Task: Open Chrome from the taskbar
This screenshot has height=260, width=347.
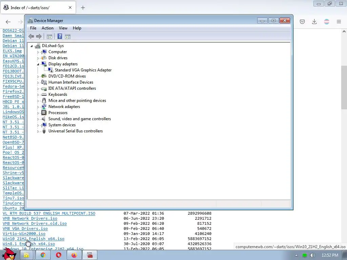Action: pos(43,255)
